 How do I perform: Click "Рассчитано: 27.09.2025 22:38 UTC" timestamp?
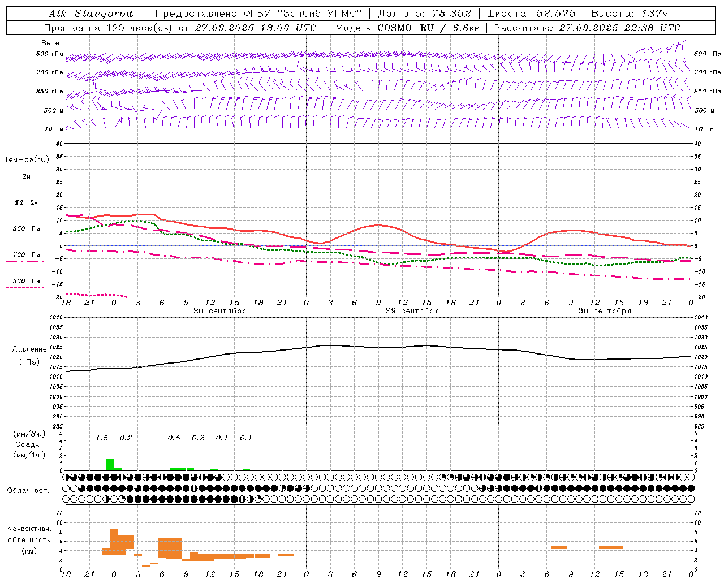587,28
